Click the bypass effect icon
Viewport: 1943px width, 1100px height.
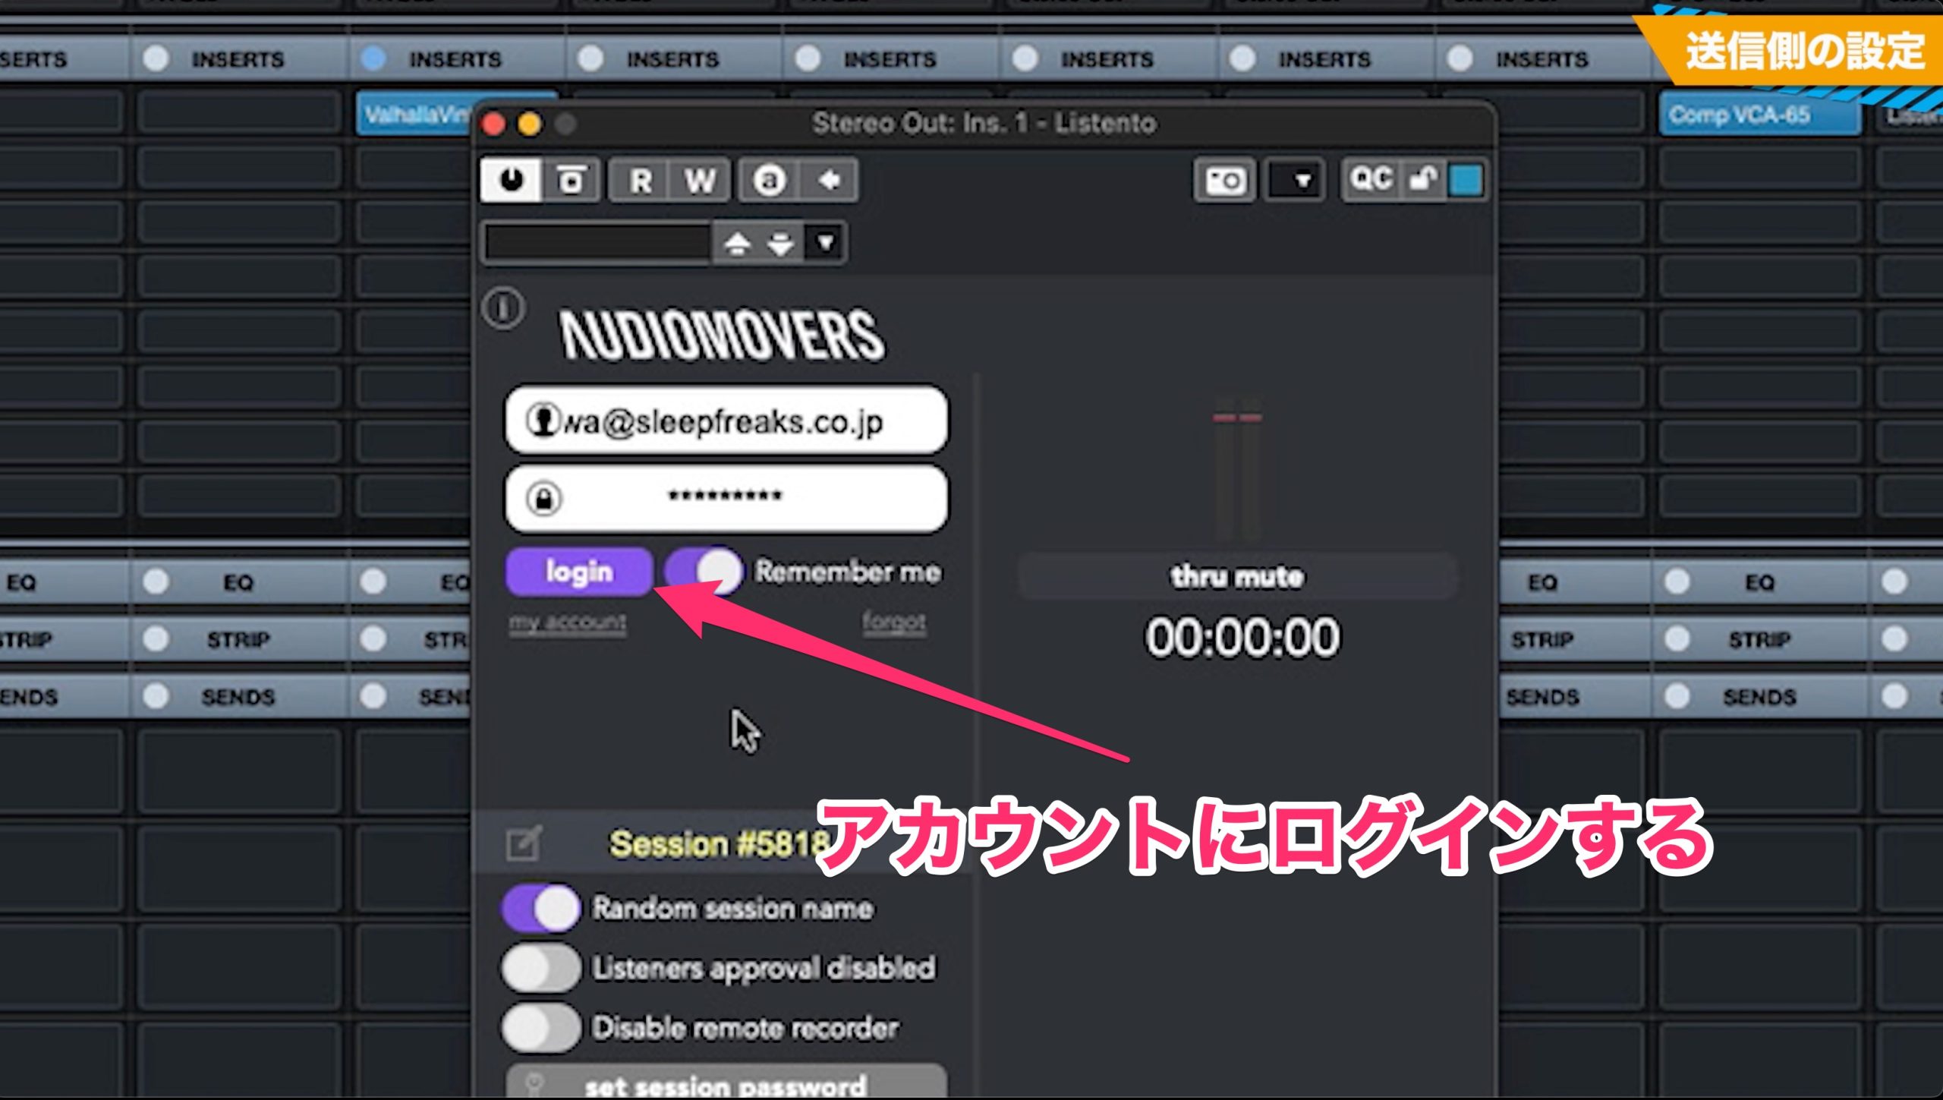572,181
